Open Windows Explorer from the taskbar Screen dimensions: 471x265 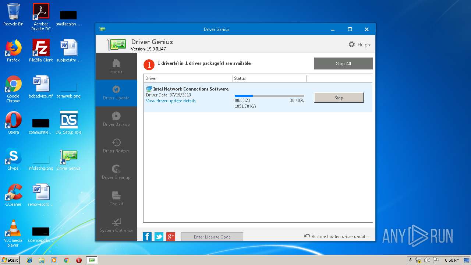click(42, 260)
